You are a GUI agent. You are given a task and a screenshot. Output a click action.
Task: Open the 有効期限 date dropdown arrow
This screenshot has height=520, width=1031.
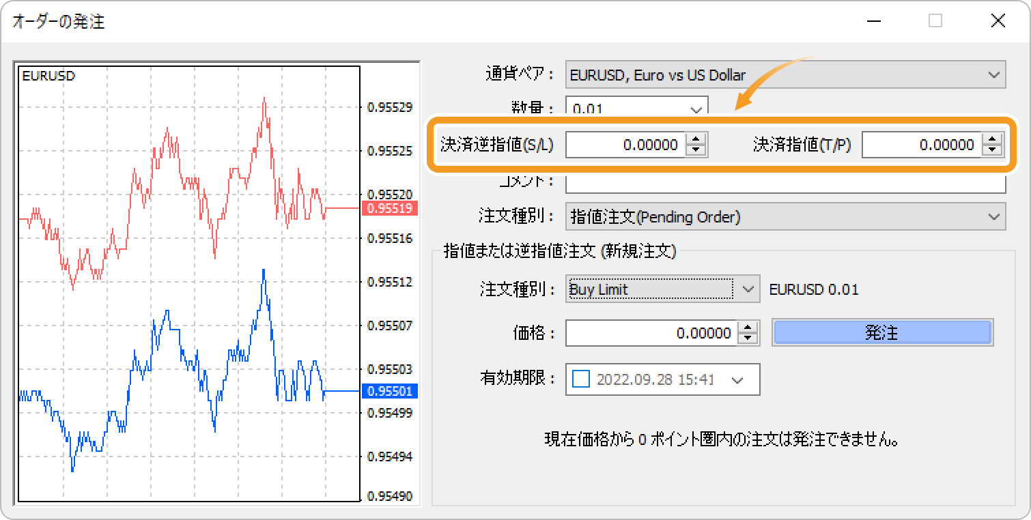(x=737, y=379)
